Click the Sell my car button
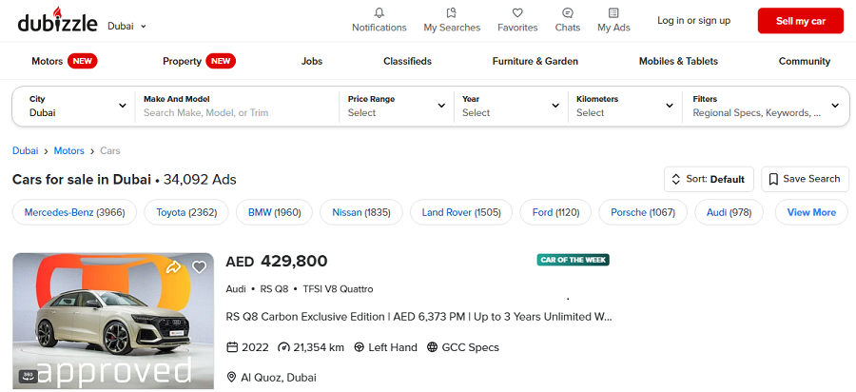856x392 pixels. (x=800, y=21)
